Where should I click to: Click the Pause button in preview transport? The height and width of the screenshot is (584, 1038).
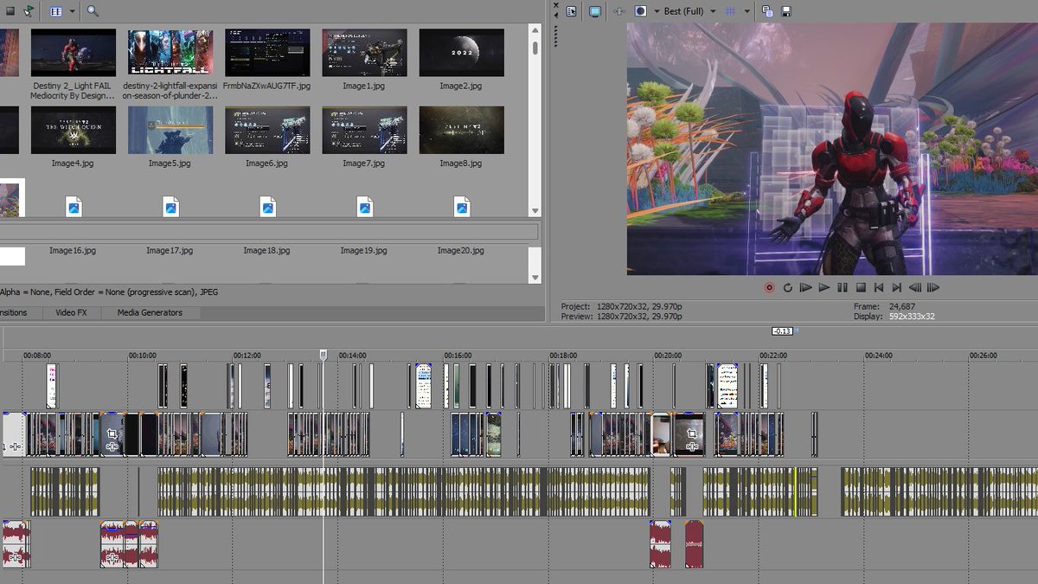coord(843,287)
